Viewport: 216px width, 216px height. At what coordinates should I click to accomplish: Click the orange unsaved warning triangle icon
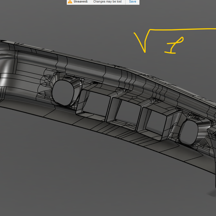tap(70, 2)
